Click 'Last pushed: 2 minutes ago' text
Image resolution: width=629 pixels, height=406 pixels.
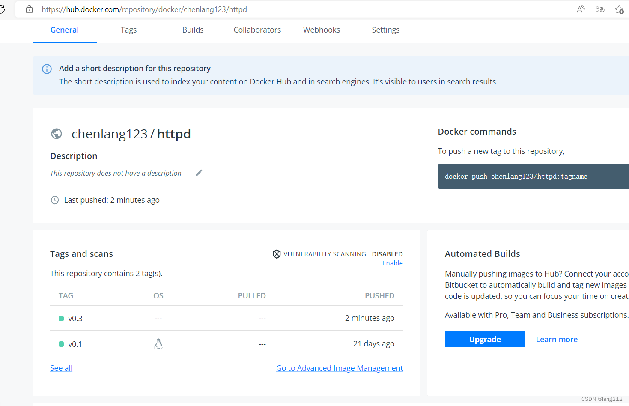tap(112, 200)
